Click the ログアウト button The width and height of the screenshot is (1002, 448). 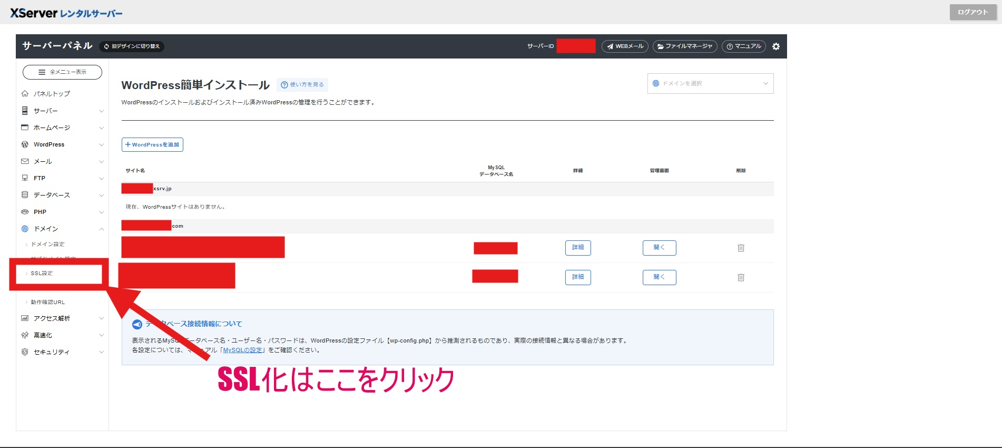[972, 12]
